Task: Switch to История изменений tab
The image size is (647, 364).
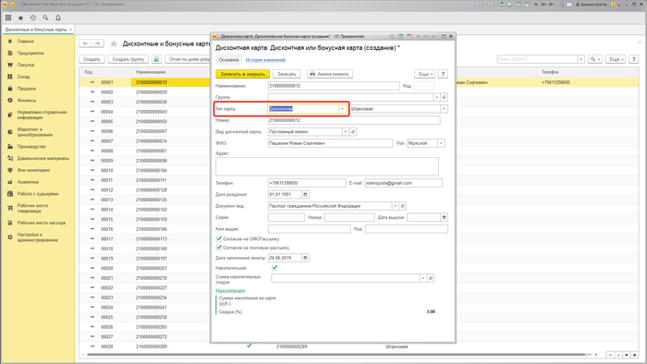Action: (x=265, y=60)
